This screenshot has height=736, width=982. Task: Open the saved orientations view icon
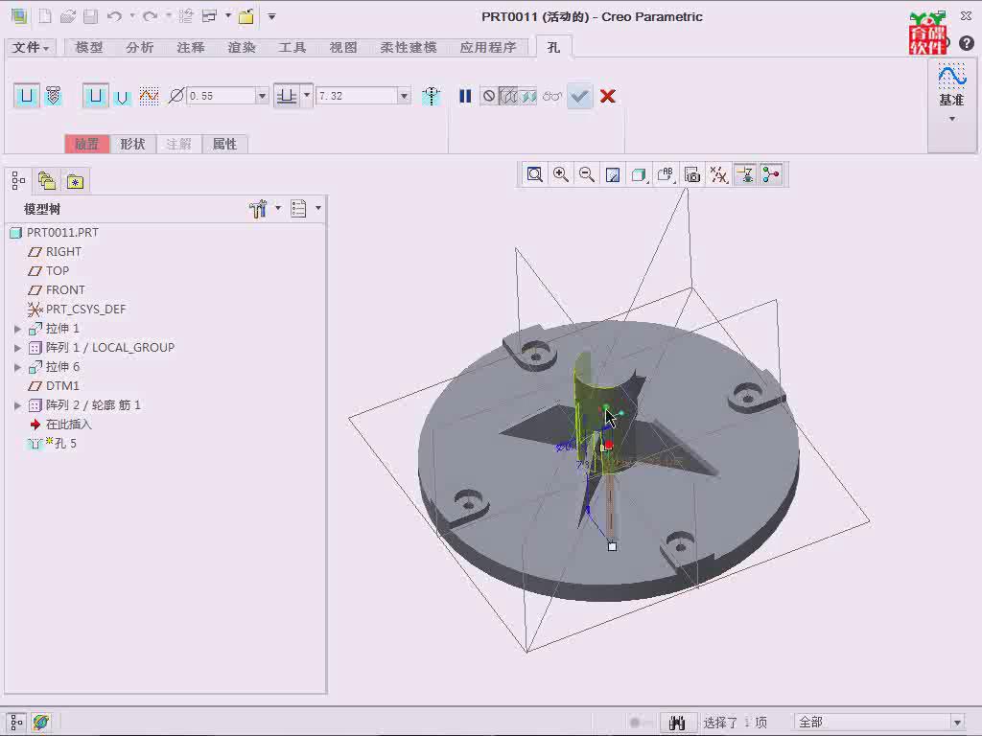pos(666,174)
